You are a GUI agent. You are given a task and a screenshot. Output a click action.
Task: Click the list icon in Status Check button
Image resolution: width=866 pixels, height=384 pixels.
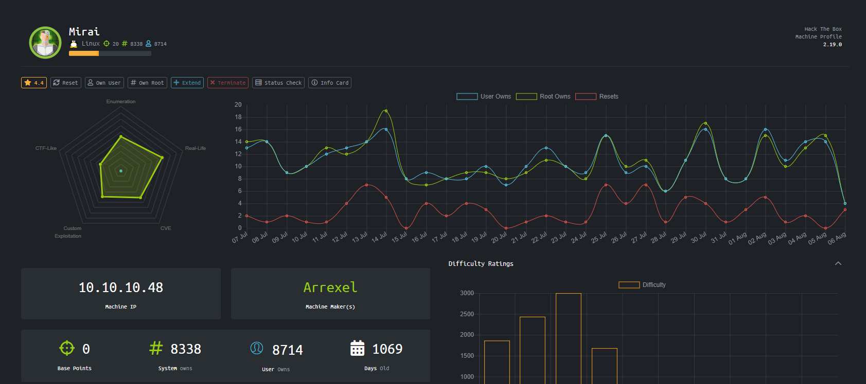tap(258, 83)
